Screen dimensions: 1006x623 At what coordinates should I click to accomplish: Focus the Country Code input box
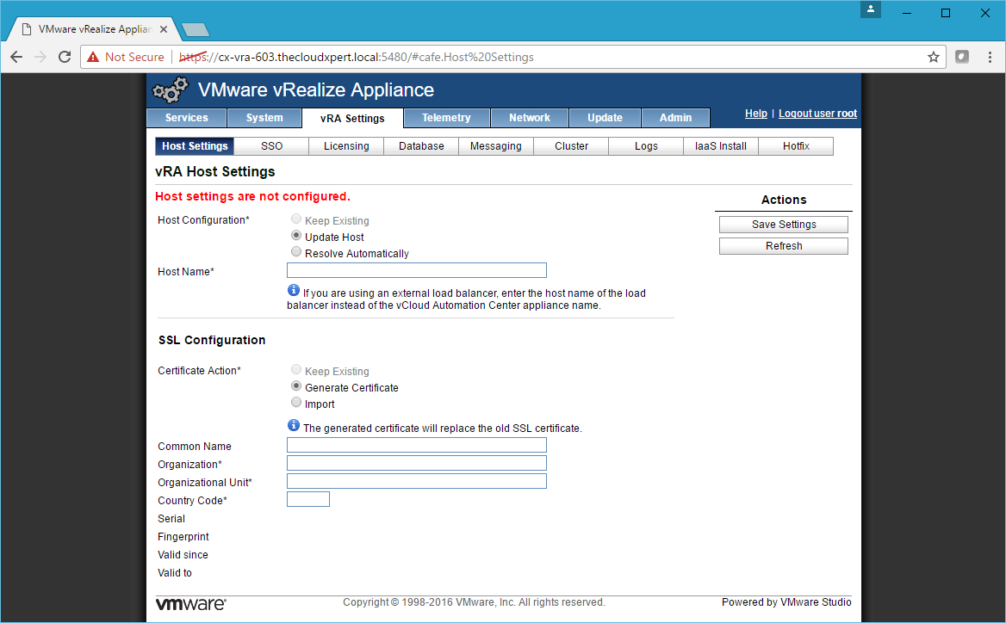[307, 499]
